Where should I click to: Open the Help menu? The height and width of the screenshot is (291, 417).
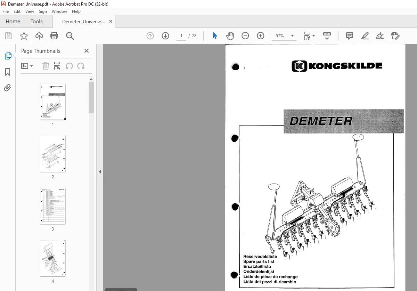(76, 11)
